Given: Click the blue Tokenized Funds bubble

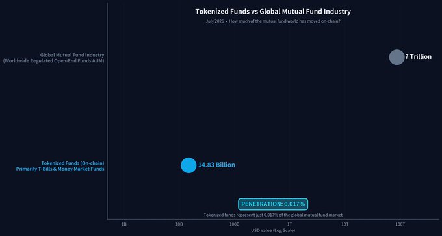Looking at the screenshot, I should pyautogui.click(x=188, y=165).
